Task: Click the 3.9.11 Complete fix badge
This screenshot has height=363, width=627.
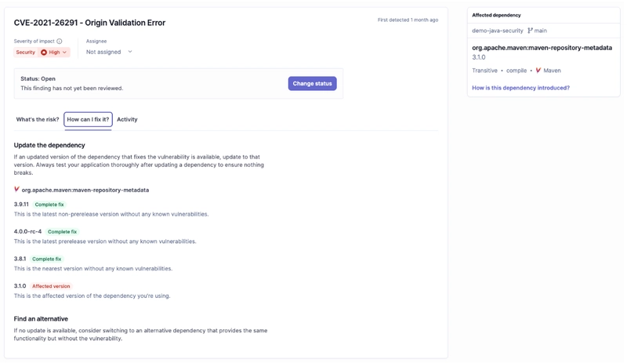Action: (49, 205)
